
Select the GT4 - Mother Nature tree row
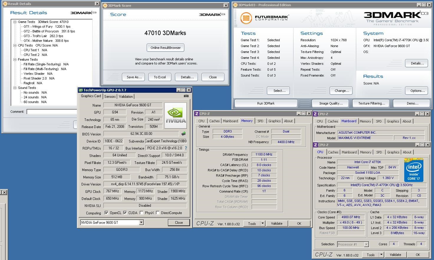tap(46, 41)
